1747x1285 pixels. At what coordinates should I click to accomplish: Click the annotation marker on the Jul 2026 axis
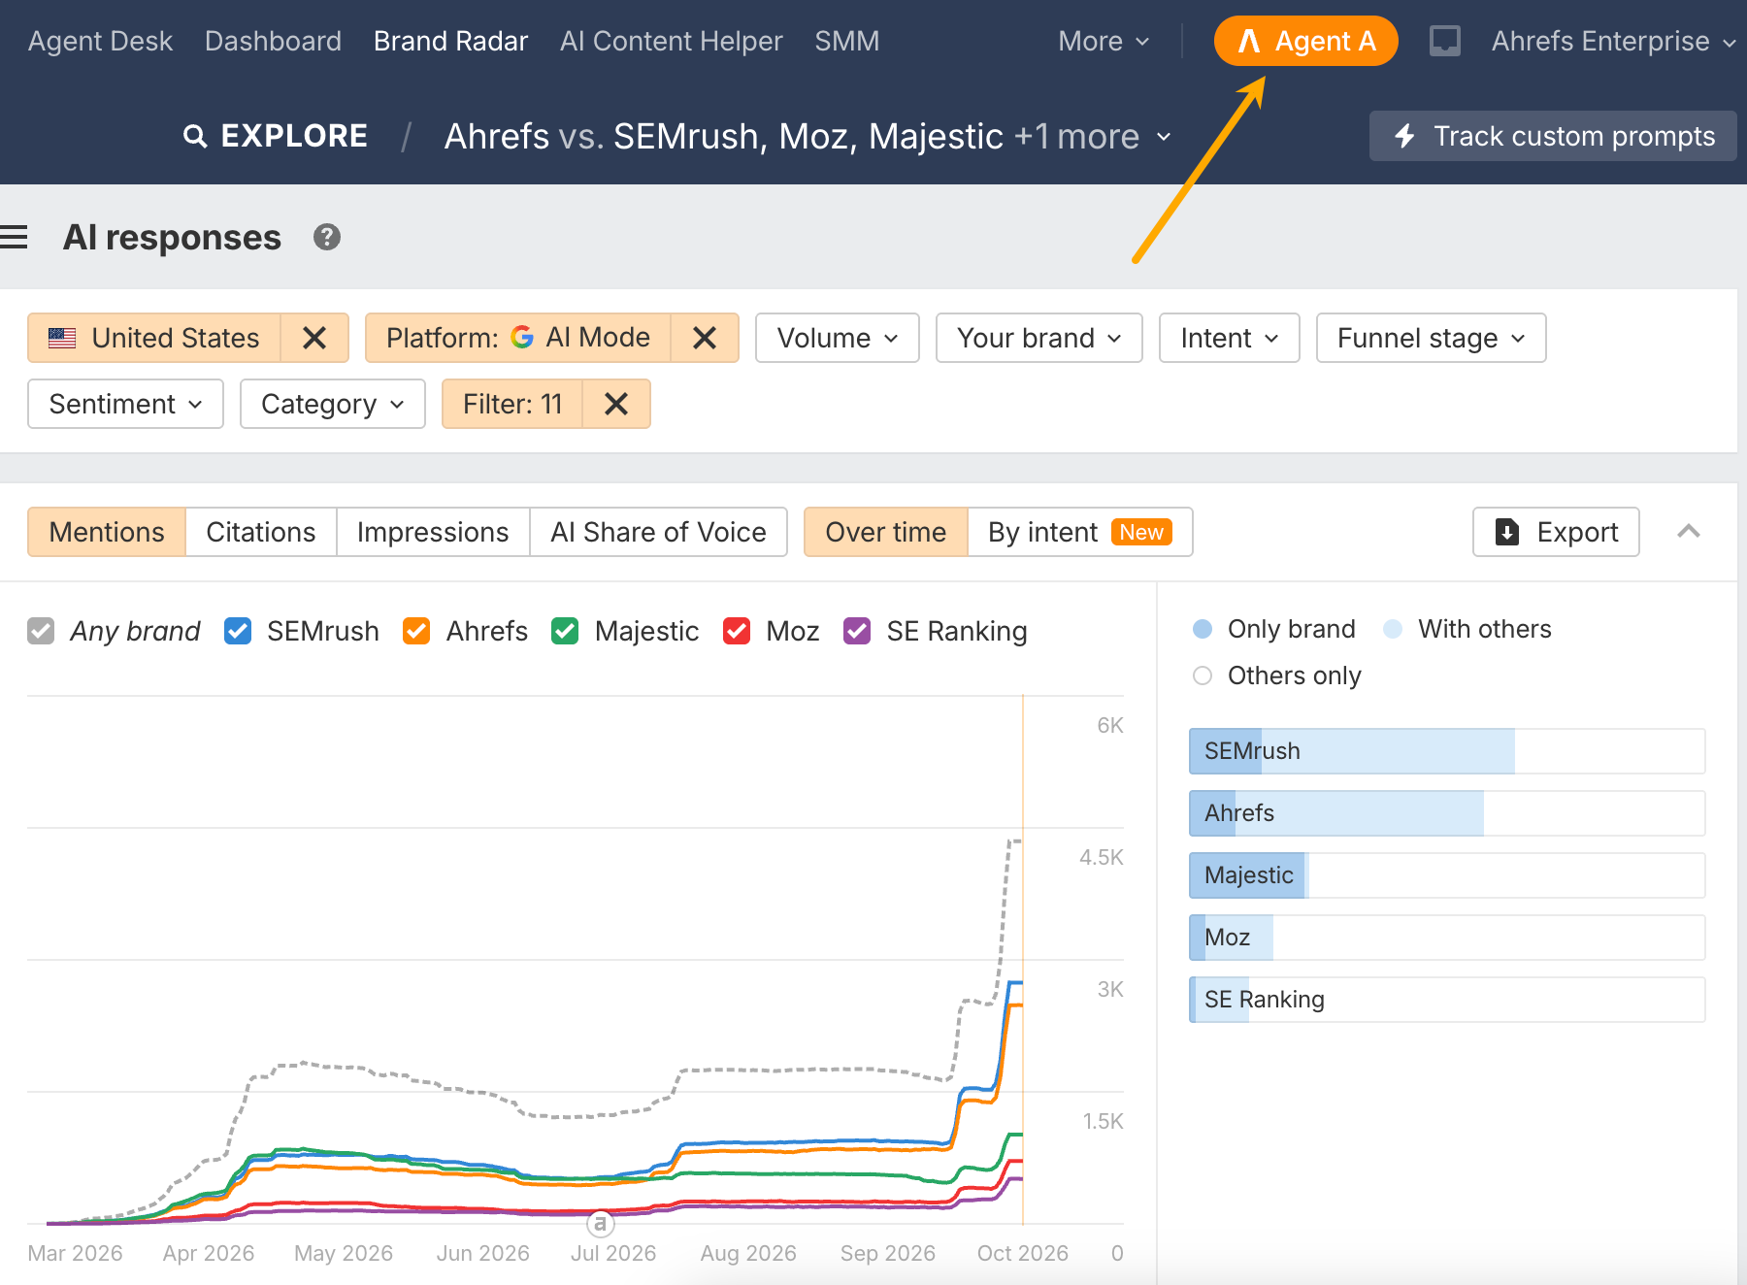coord(601,1224)
